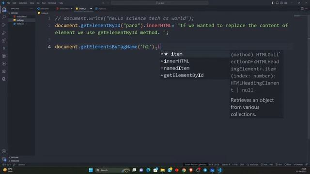Screen dimensions: 310x174
Task: Open style.css in the Explorer tree
Action: point(21,24)
